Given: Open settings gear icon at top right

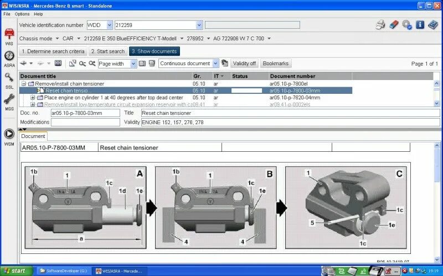Looking at the screenshot, I should click(407, 25).
